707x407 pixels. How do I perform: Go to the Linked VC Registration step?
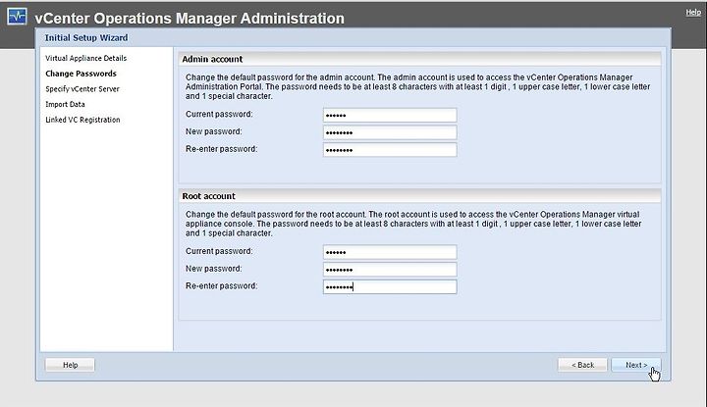pos(82,120)
